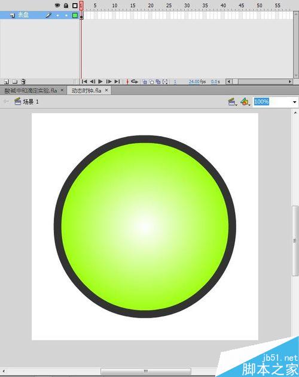Click the show all layers as outlines icon
This screenshot has height=377, width=299.
[x=75, y=5]
